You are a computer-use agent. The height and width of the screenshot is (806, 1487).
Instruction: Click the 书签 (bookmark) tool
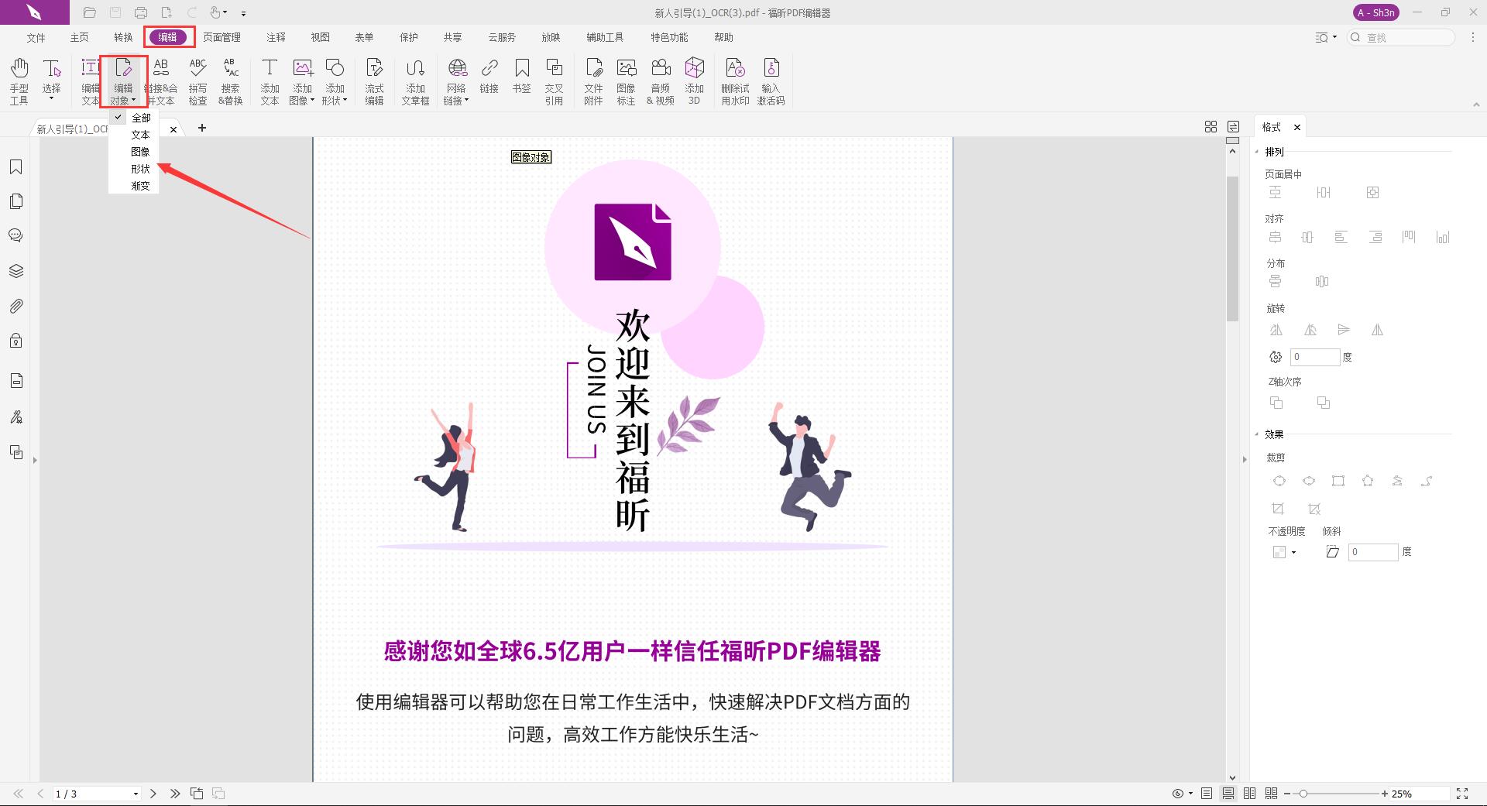521,80
